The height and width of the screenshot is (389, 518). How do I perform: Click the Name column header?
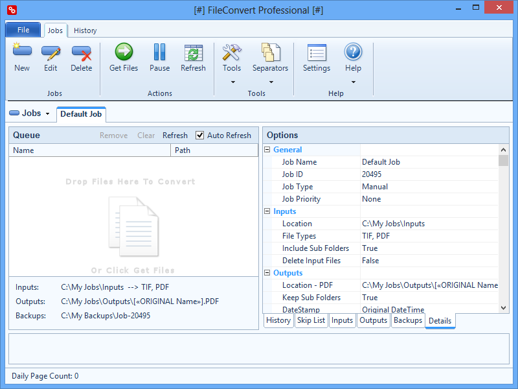(x=89, y=150)
